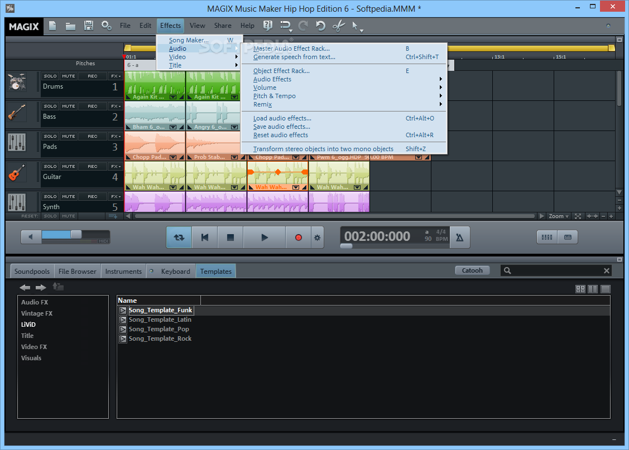Click the Undo arrow icon
Viewport: 629px width, 450px height.
point(320,26)
